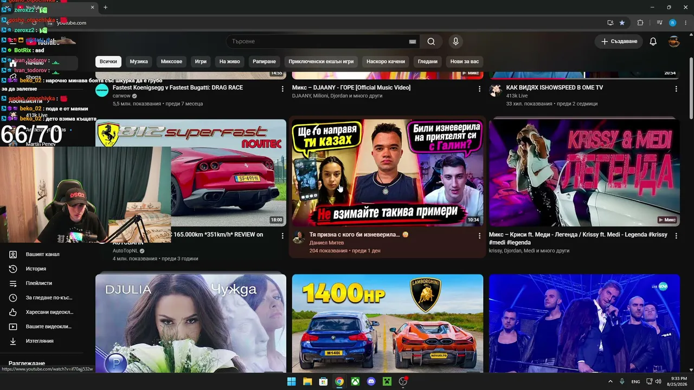Show hidden system tray icons

pos(611,381)
